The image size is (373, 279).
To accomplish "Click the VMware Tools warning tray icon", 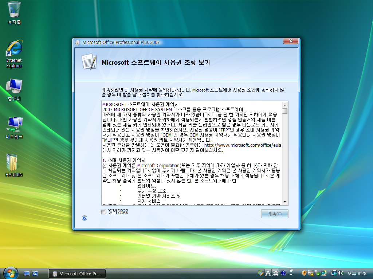I will tap(310, 273).
